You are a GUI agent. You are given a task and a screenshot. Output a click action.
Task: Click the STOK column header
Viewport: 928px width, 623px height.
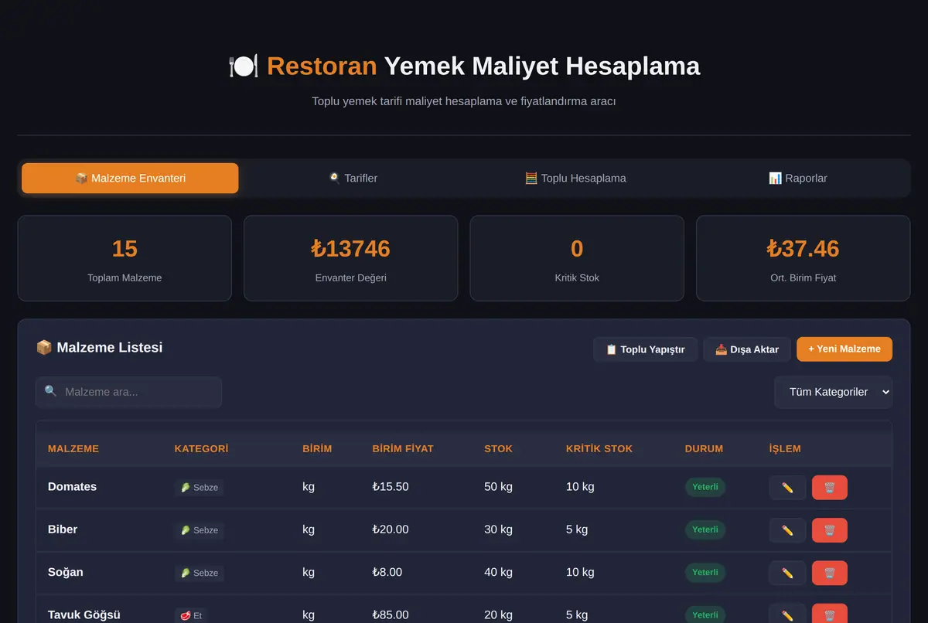pyautogui.click(x=499, y=448)
